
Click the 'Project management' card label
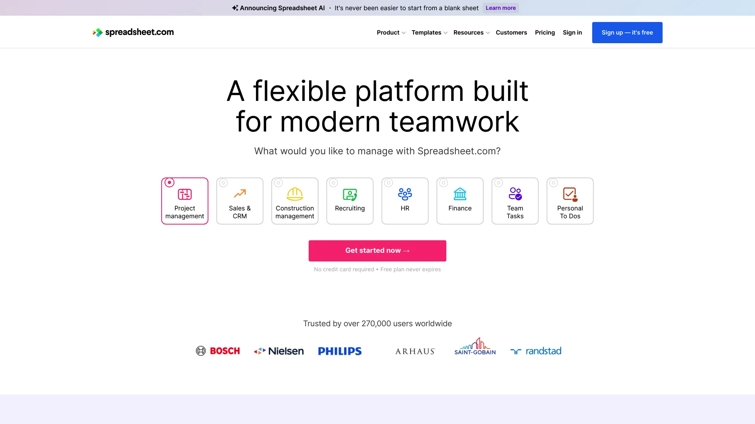[185, 212]
